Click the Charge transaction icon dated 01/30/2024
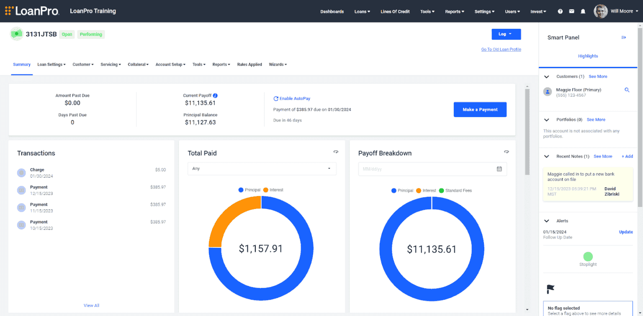 [x=21, y=173]
